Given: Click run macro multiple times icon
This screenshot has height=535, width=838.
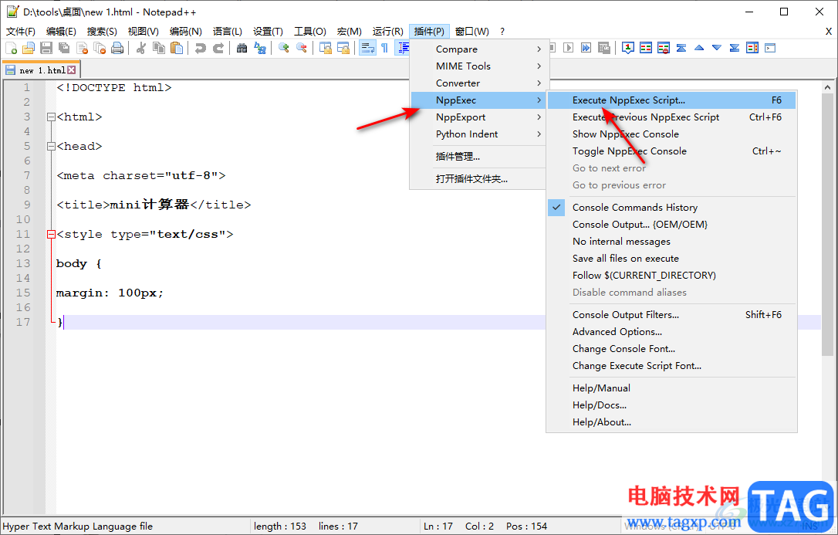Looking at the screenshot, I should coord(586,48).
